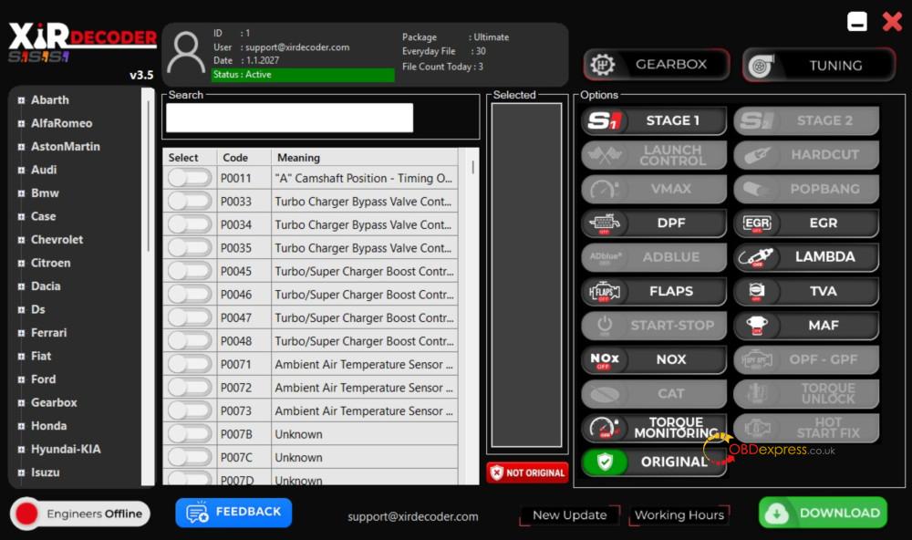Click the Meaning column header
Screen dimensions: 912x540
pos(365,158)
